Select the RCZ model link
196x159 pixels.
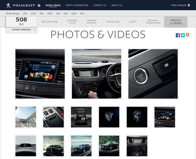[x=82, y=13]
